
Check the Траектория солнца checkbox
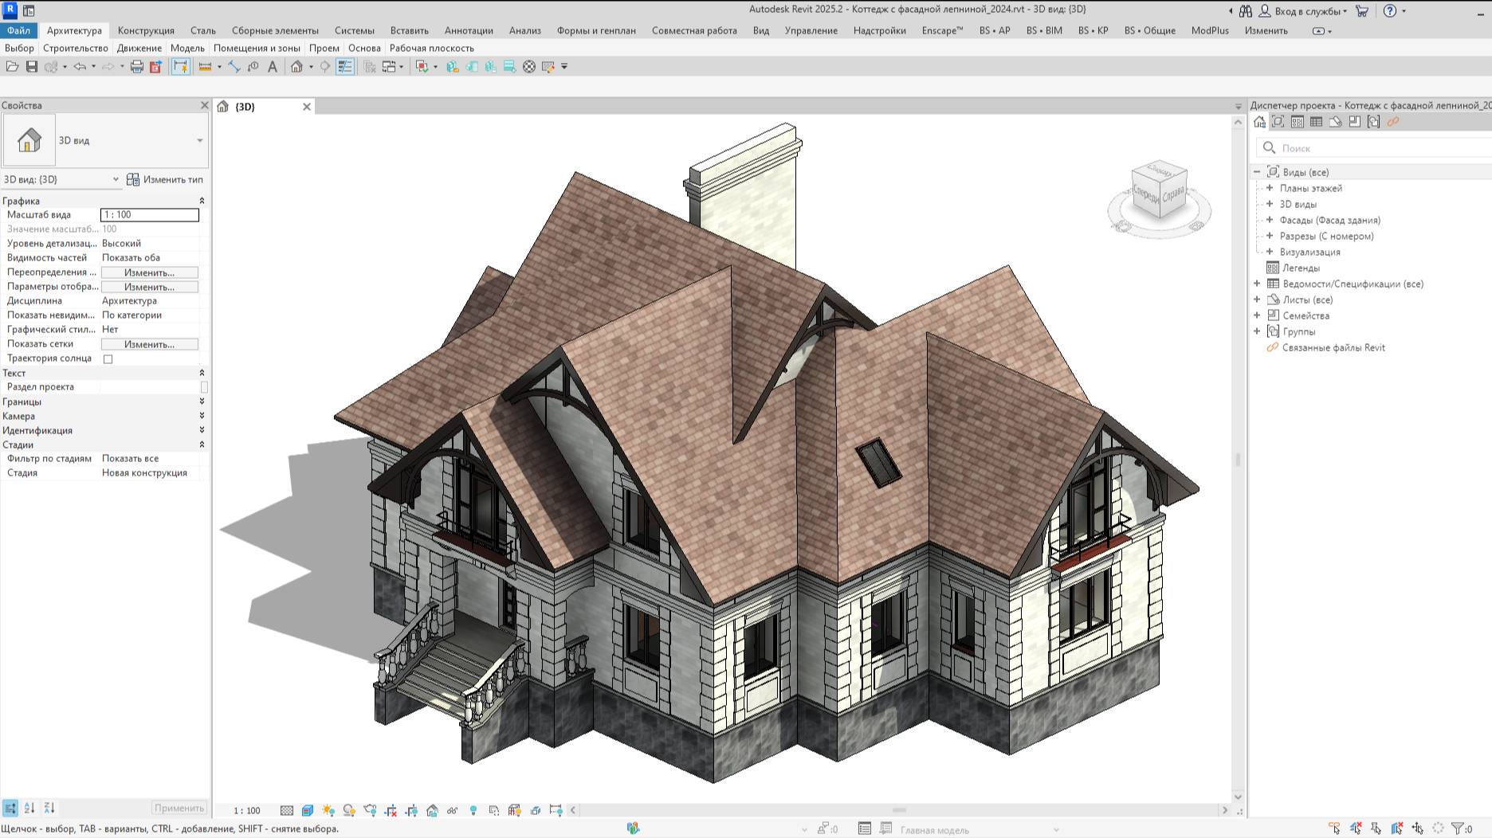pos(108,358)
